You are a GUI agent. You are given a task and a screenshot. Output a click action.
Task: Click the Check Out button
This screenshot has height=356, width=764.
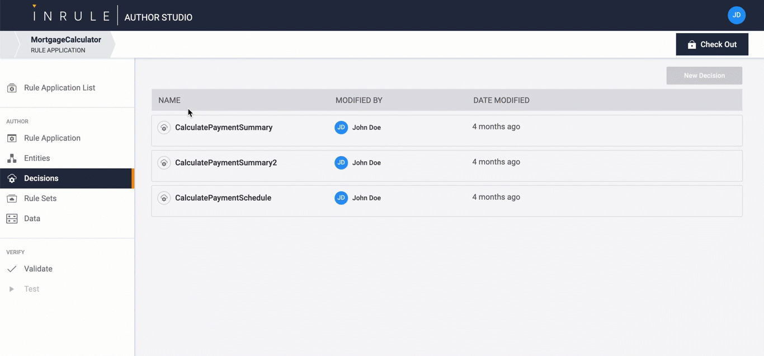[712, 44]
